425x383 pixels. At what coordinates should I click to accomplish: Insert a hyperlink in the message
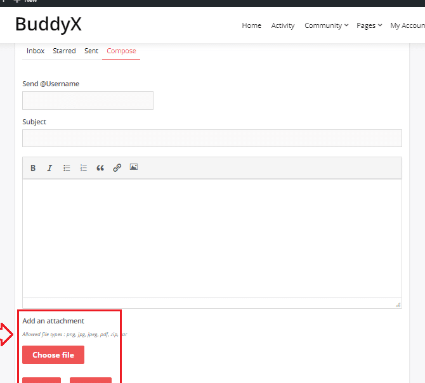click(x=117, y=168)
